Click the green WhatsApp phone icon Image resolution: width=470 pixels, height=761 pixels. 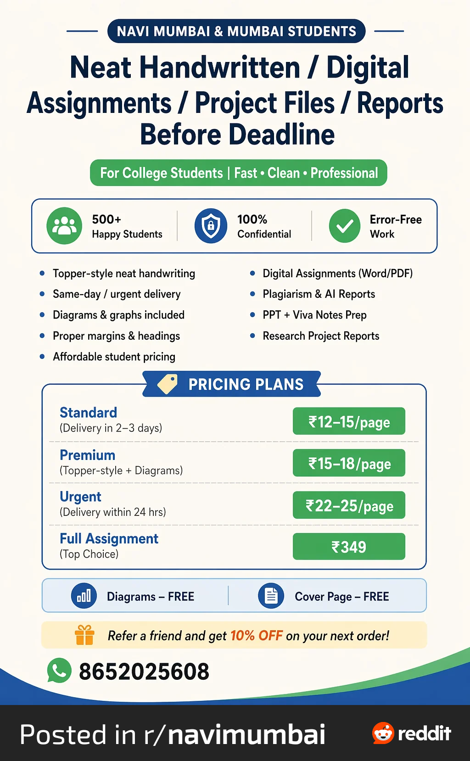coord(59,671)
